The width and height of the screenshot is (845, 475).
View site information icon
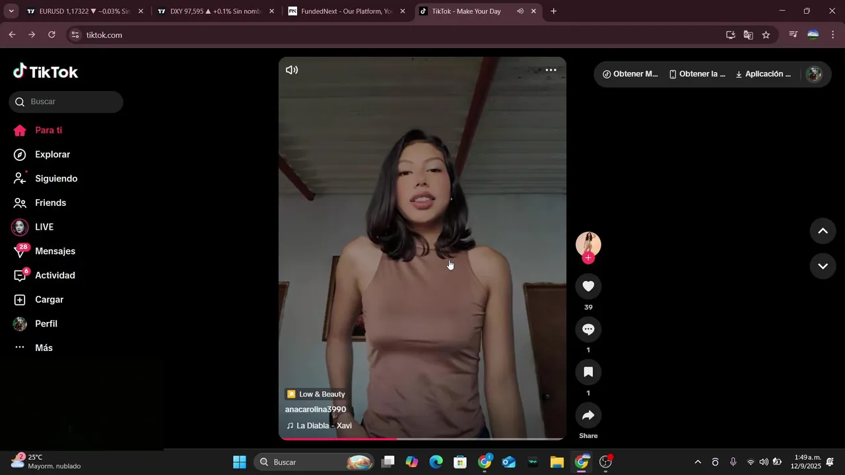(x=75, y=35)
